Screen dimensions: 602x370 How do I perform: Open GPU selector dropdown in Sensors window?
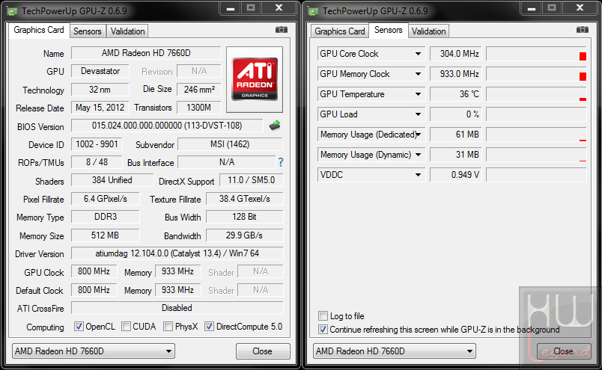[x=395, y=351]
